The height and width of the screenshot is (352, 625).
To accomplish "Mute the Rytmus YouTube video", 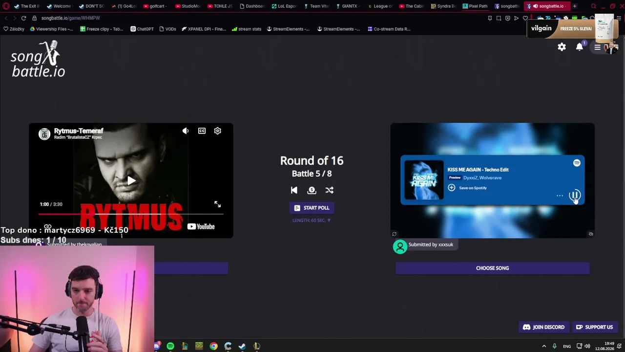I will pos(186,131).
